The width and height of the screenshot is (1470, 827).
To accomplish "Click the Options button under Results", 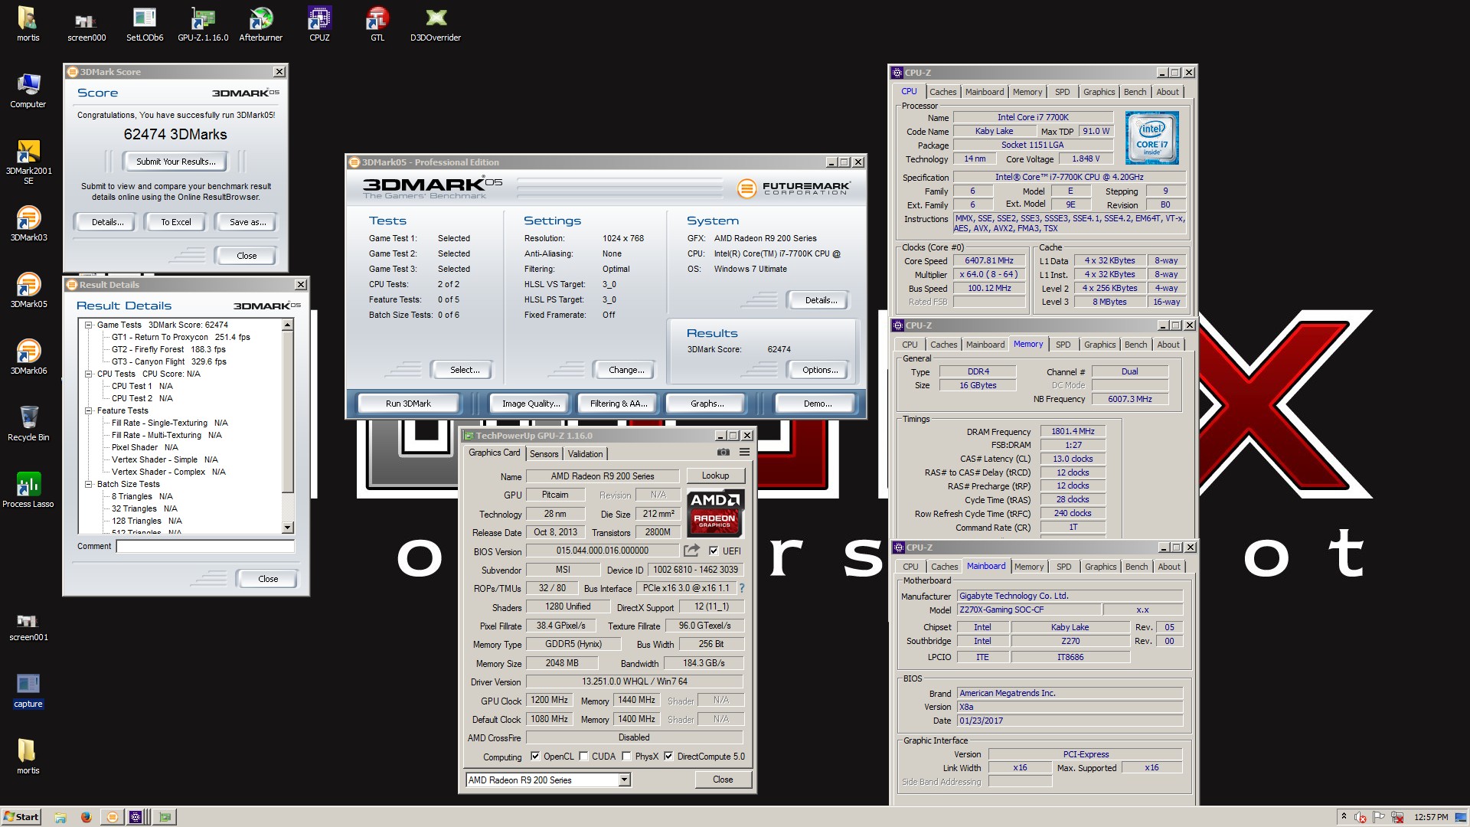I will (x=820, y=370).
